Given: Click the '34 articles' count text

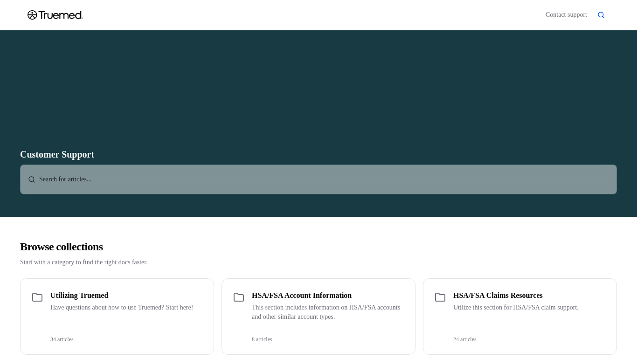Looking at the screenshot, I should pos(62,339).
